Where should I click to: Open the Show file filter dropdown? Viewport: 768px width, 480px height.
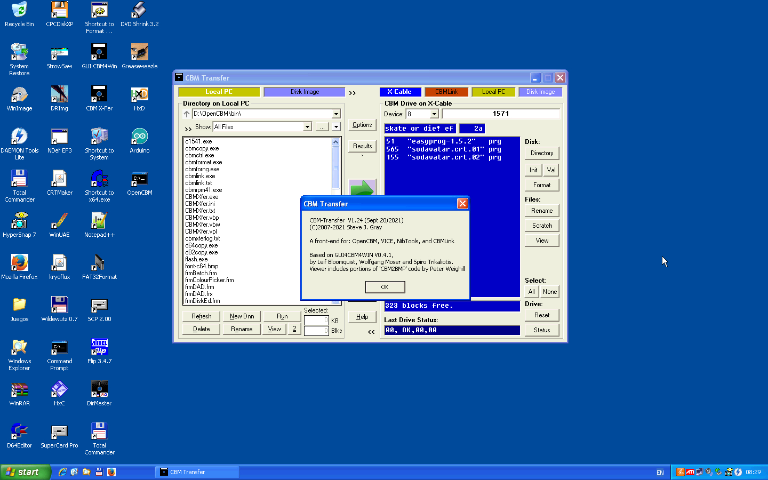(x=307, y=127)
